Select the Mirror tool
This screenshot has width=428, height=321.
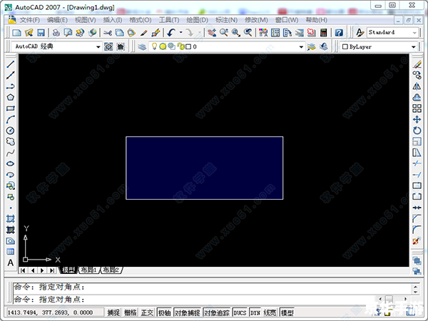coord(417,86)
